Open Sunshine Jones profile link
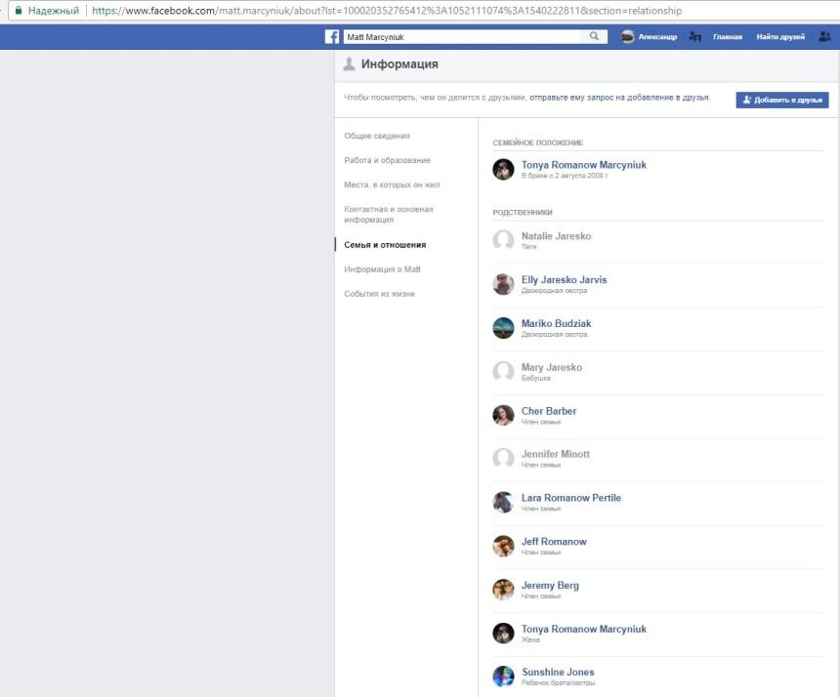The image size is (840, 697). pyautogui.click(x=558, y=673)
